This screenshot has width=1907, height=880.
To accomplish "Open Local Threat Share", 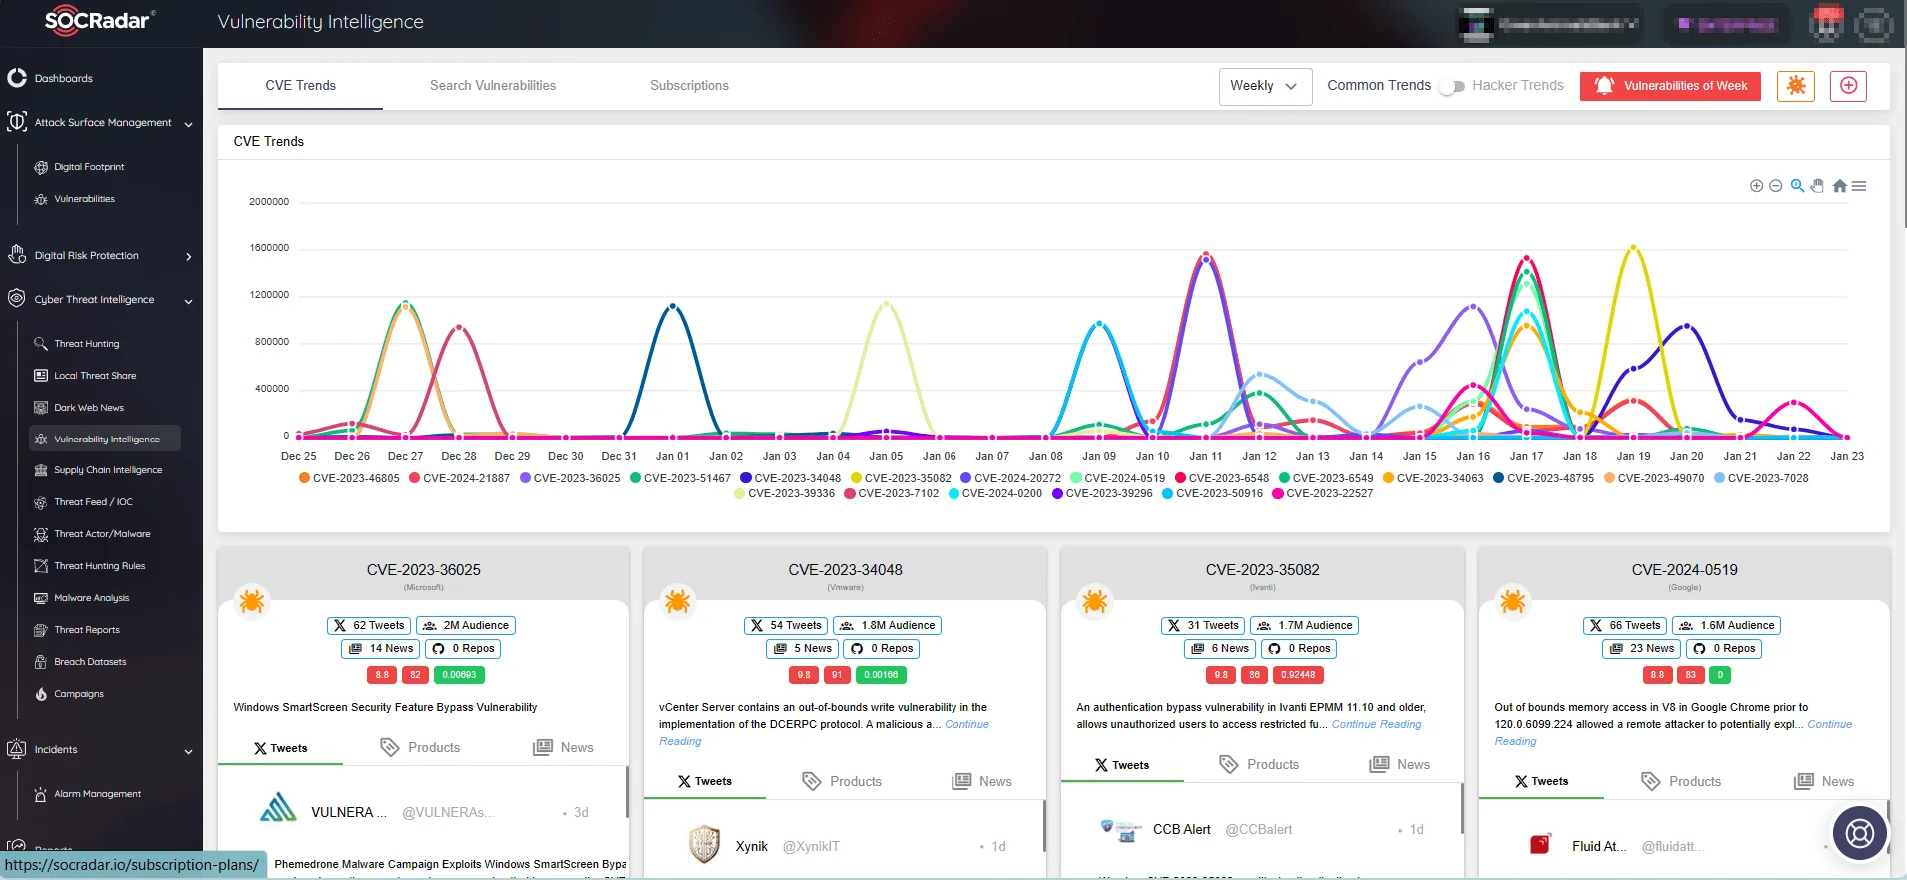I will pyautogui.click(x=95, y=376).
